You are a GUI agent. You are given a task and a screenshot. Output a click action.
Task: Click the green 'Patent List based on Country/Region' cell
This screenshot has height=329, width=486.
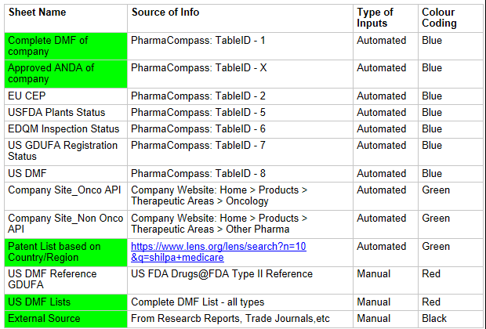[x=66, y=252]
